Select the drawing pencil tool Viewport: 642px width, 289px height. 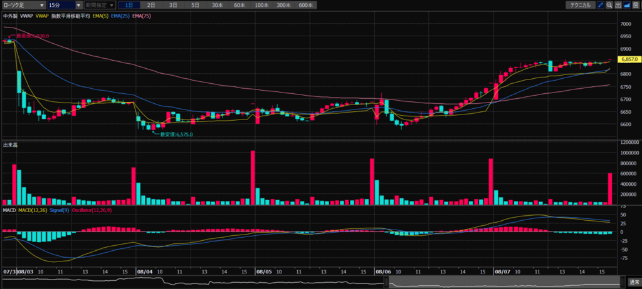pyautogui.click(x=601, y=5)
